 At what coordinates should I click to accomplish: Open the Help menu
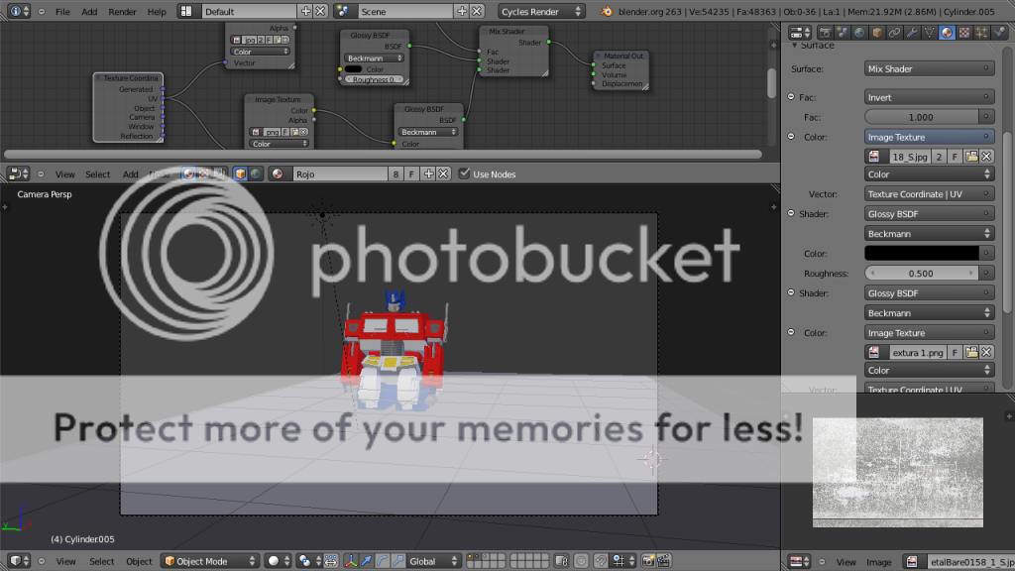[157, 12]
